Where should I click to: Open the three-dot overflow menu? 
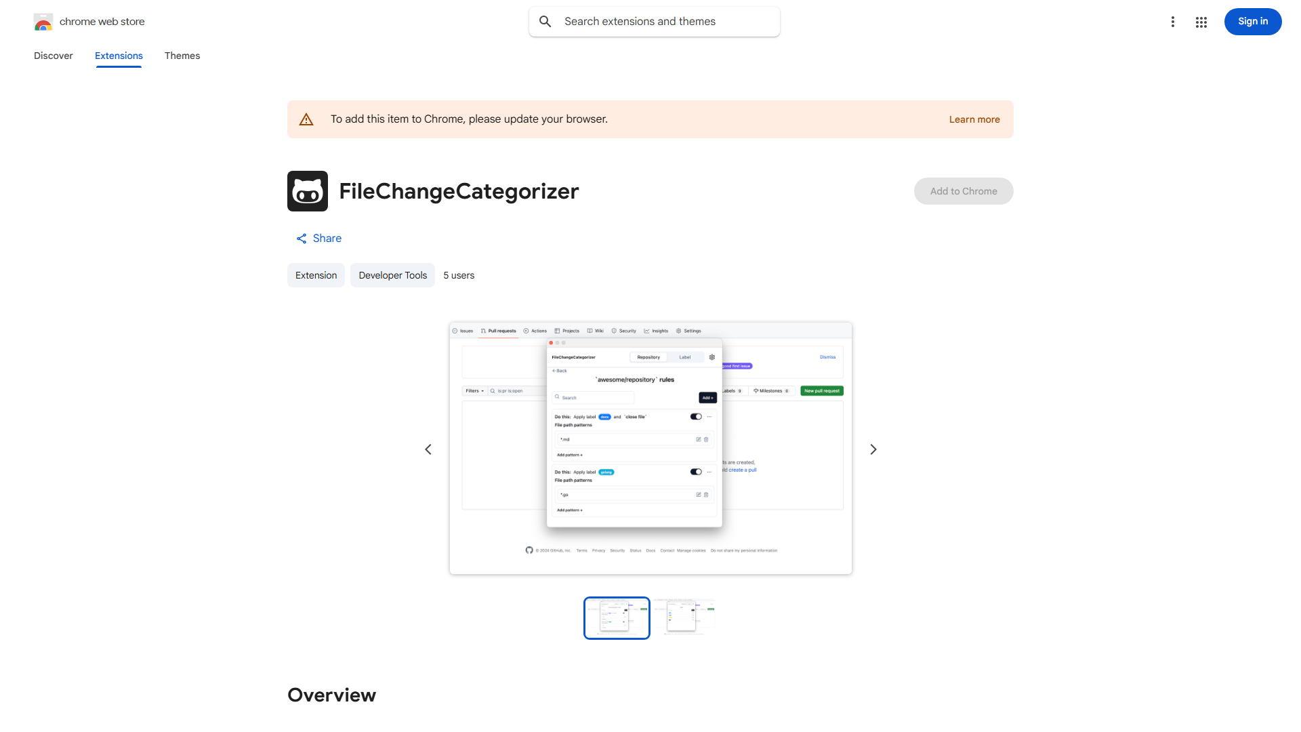(1173, 22)
